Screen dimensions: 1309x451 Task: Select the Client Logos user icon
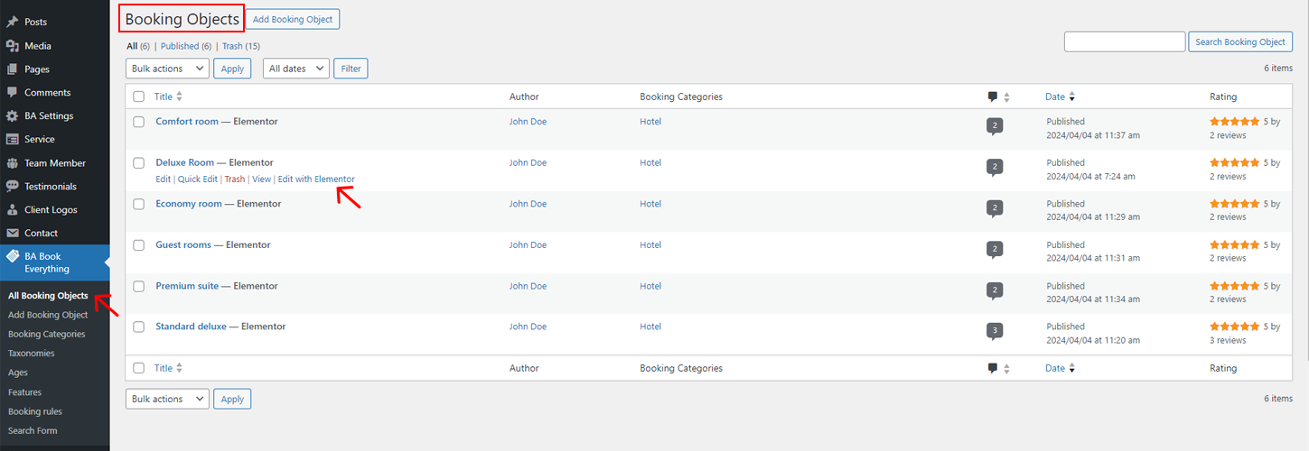tap(13, 209)
